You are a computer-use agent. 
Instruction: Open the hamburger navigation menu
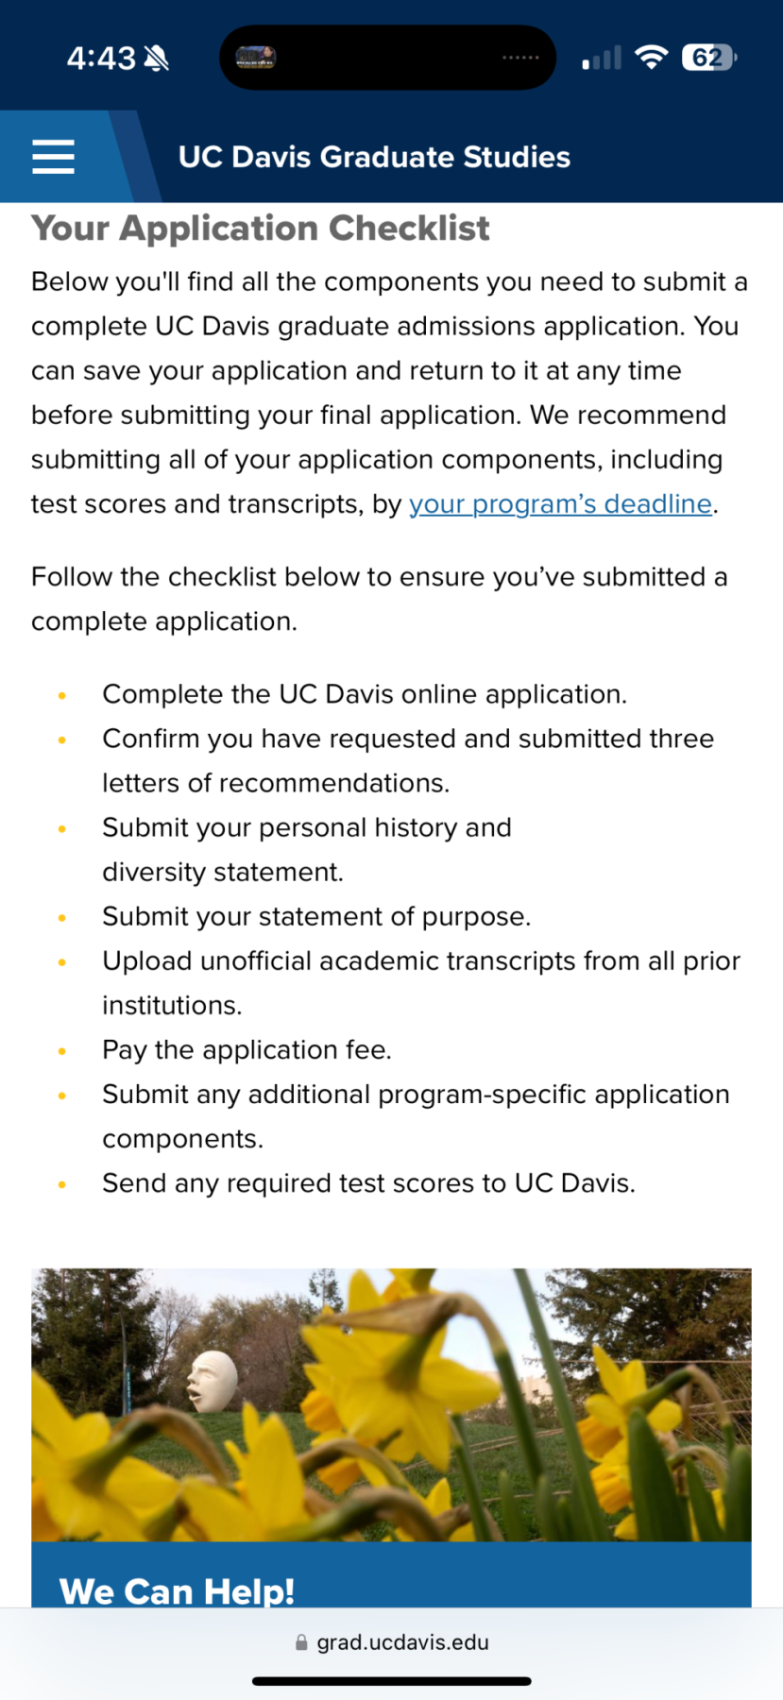[53, 157]
